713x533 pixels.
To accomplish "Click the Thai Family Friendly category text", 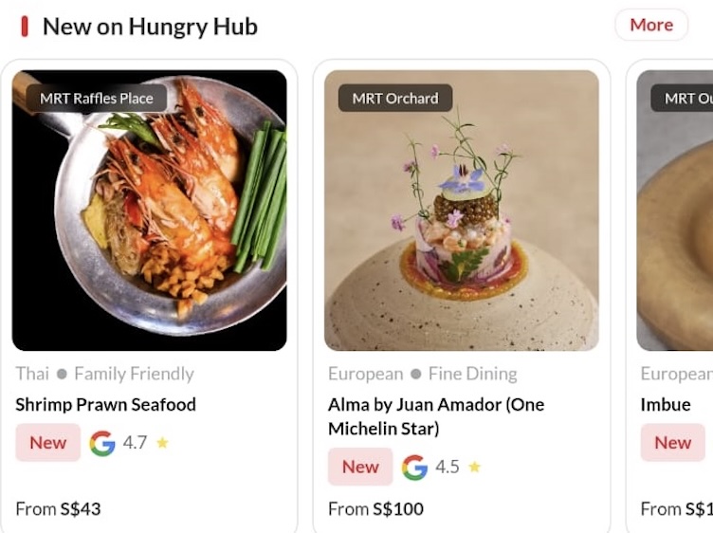I will (104, 374).
